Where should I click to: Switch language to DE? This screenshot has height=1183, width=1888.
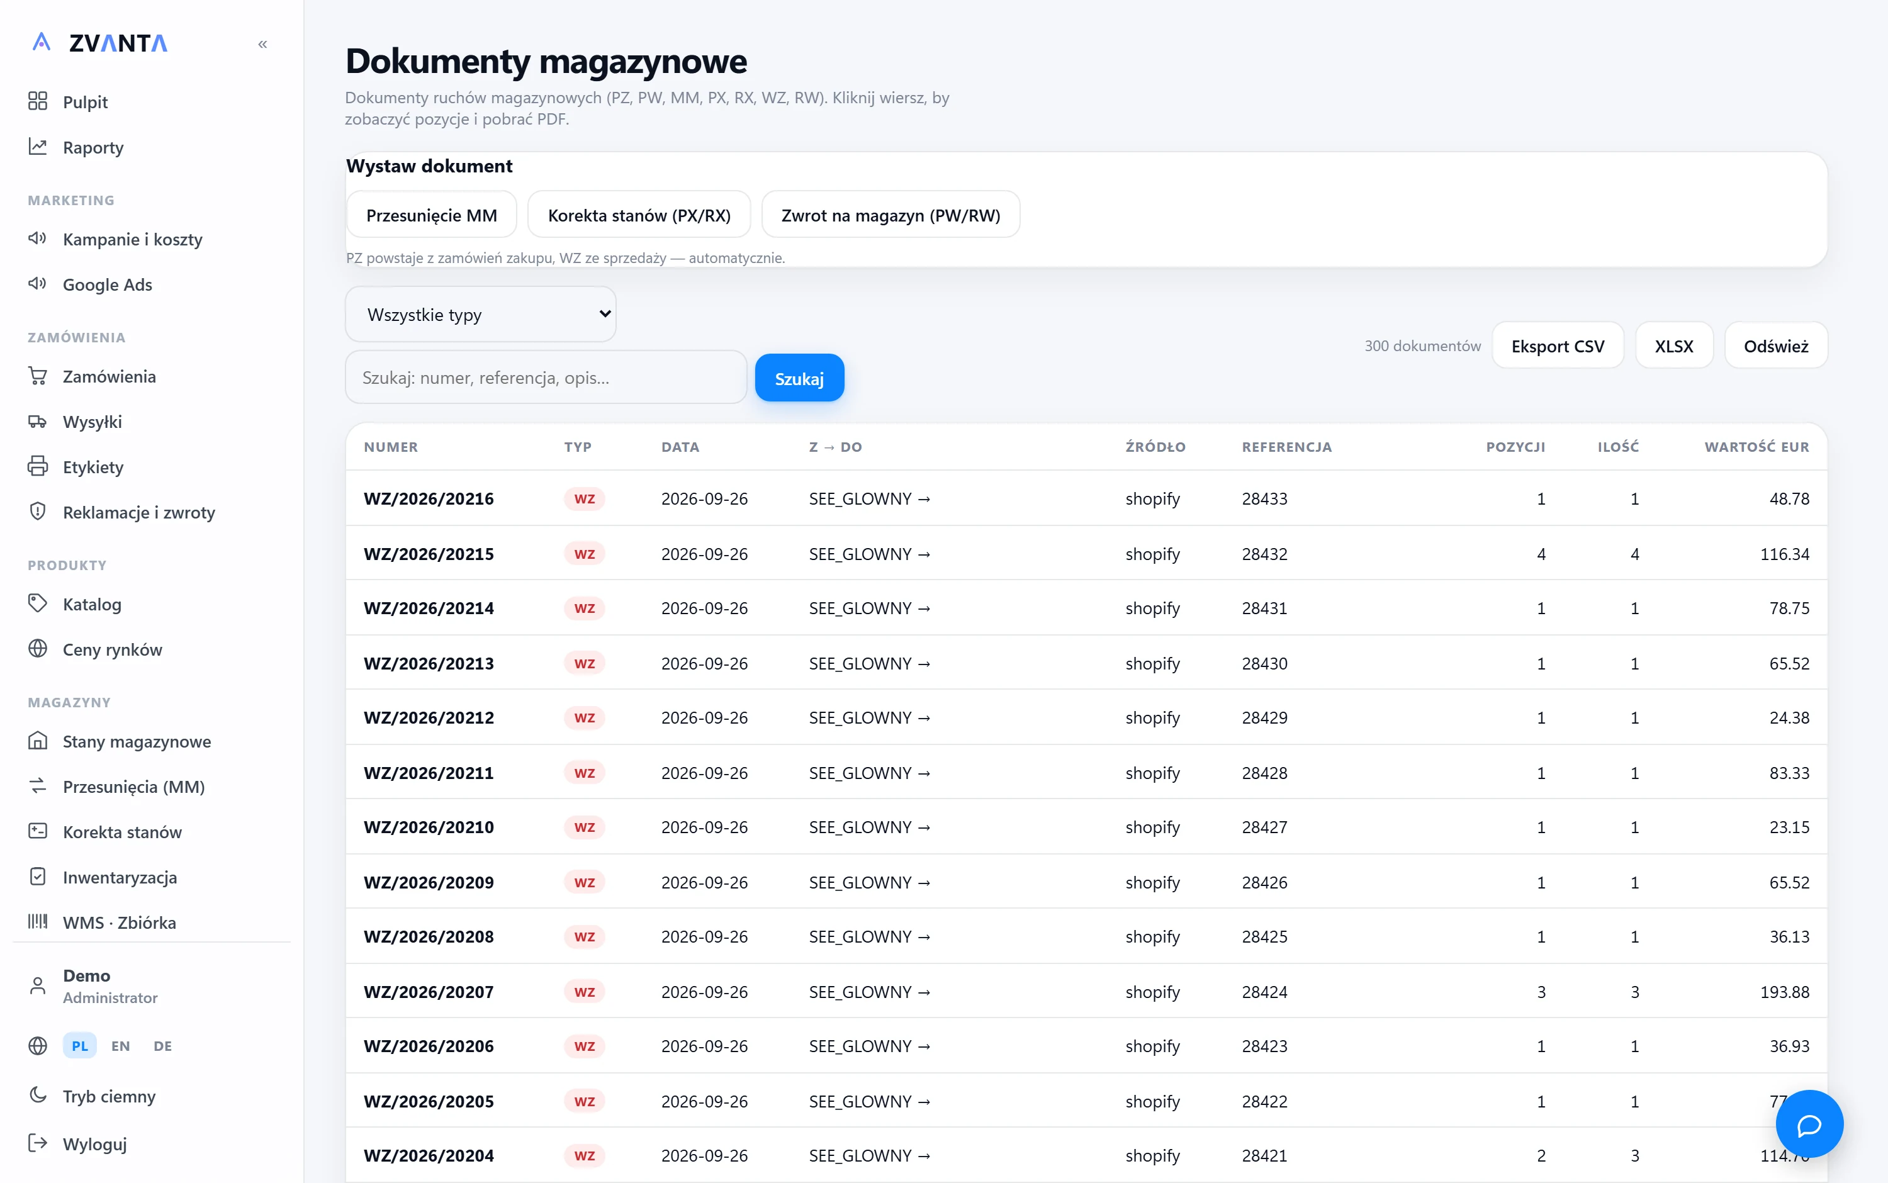163,1046
